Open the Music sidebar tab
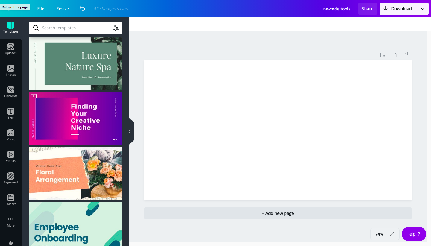Image resolution: width=431 pixels, height=246 pixels. point(11,135)
